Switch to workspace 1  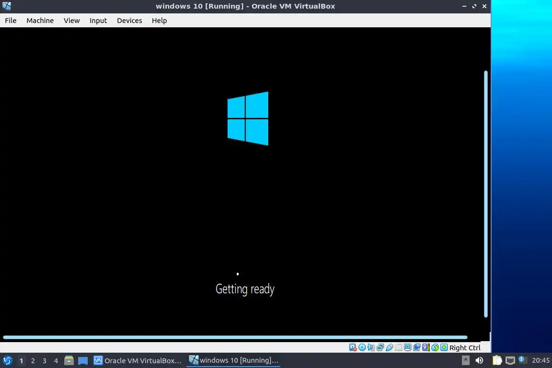(21, 361)
